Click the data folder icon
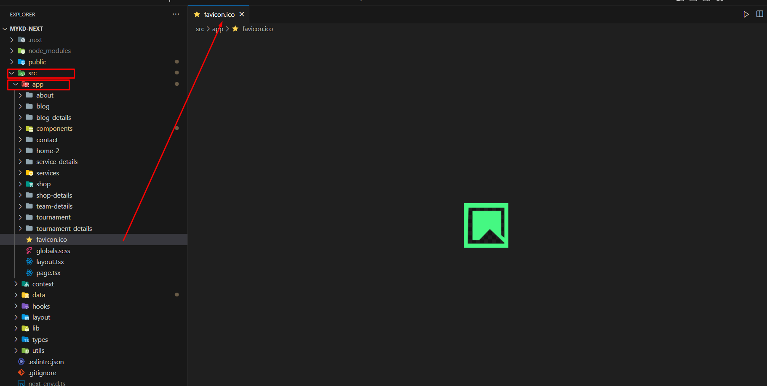The width and height of the screenshot is (767, 386). click(25, 295)
